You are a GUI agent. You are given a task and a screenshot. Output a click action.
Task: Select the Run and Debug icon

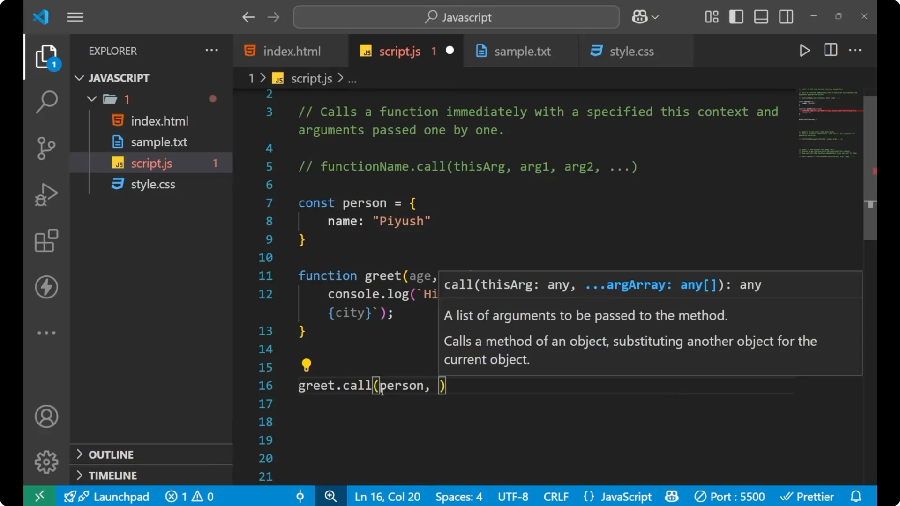pos(46,194)
